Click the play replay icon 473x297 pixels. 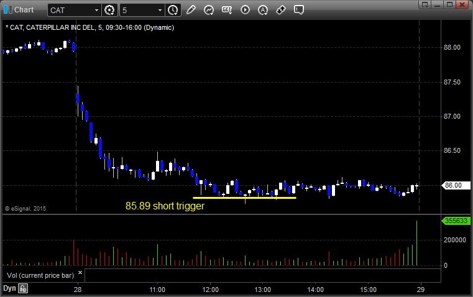point(245,10)
